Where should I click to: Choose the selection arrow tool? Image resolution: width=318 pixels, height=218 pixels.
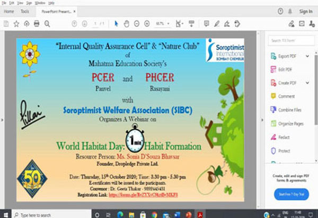pyautogui.click(x=116, y=24)
